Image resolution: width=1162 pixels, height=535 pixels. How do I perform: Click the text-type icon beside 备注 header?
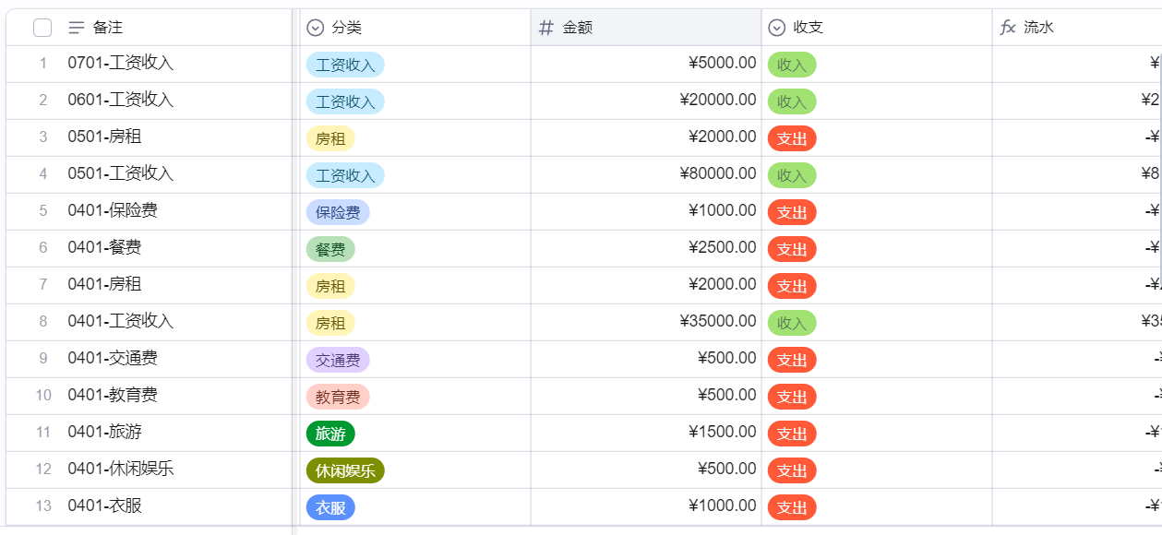pos(77,28)
